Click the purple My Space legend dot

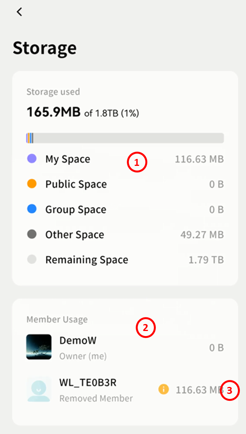pyautogui.click(x=32, y=159)
